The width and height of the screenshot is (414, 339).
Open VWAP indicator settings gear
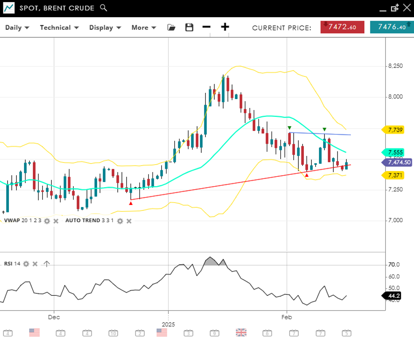tap(47, 221)
